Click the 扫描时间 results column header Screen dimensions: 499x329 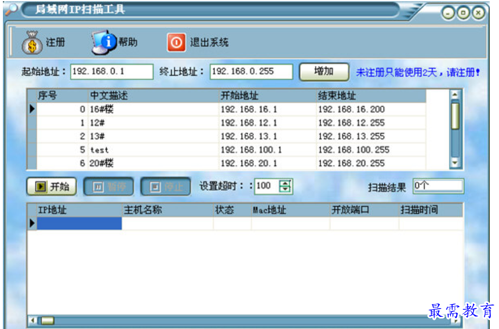(431, 210)
